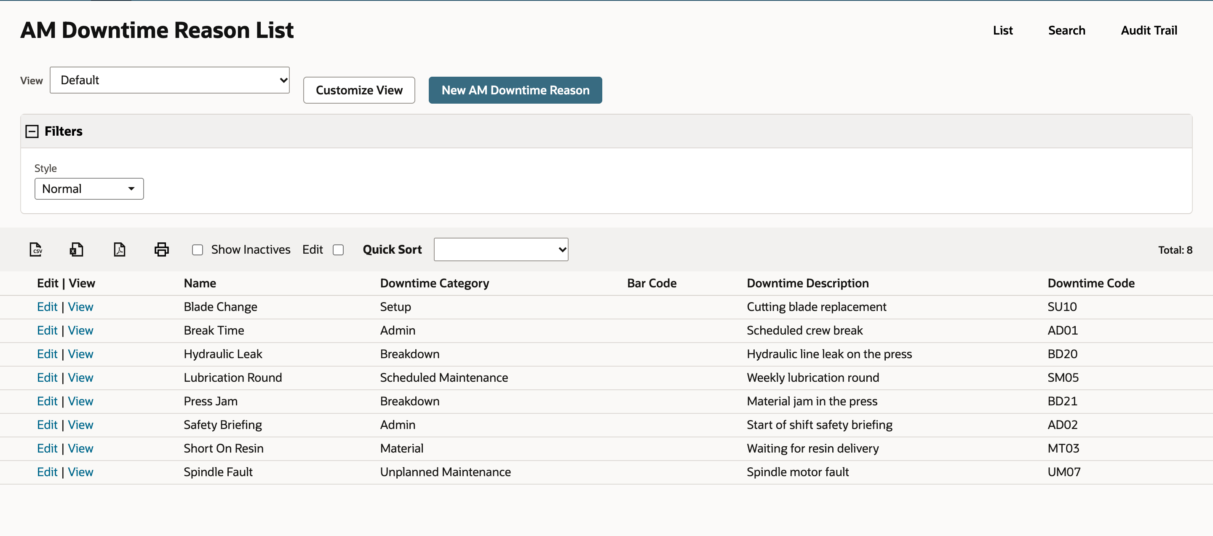The height and width of the screenshot is (536, 1213).
Task: Toggle the inline Edit checkbox
Action: coord(338,249)
